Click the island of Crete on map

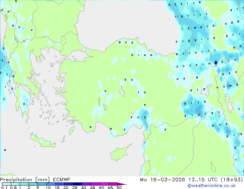click(x=43, y=140)
